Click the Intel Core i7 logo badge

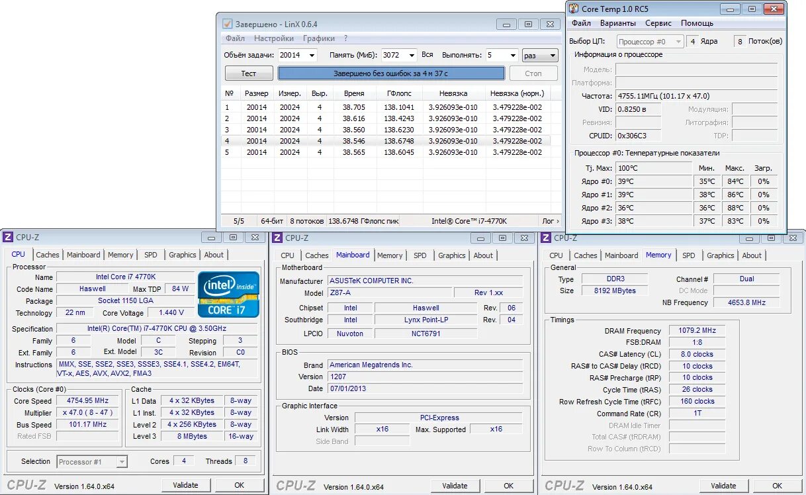coord(228,294)
